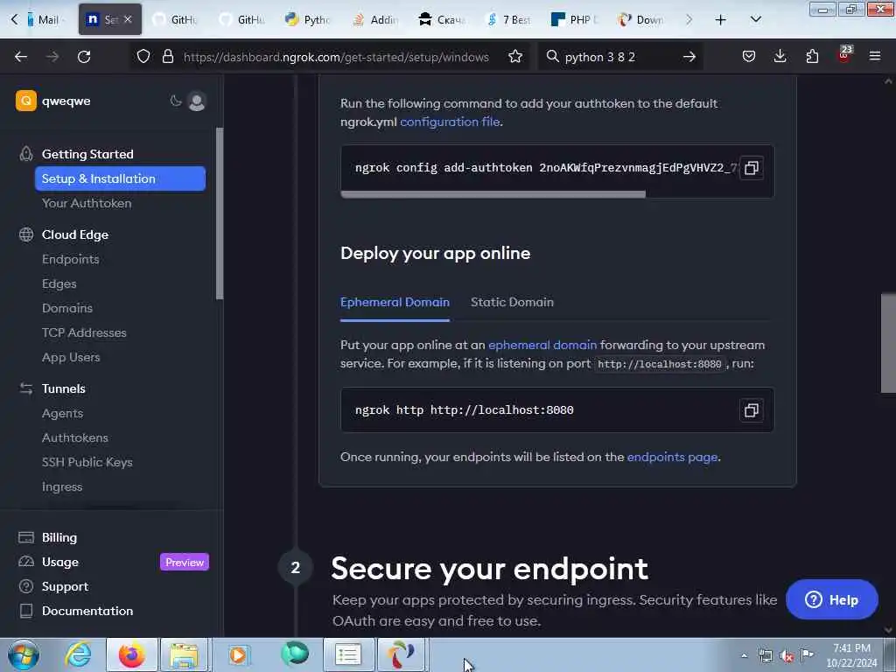
Task: Open TCP Addresses in sidebar
Action: coord(84,332)
